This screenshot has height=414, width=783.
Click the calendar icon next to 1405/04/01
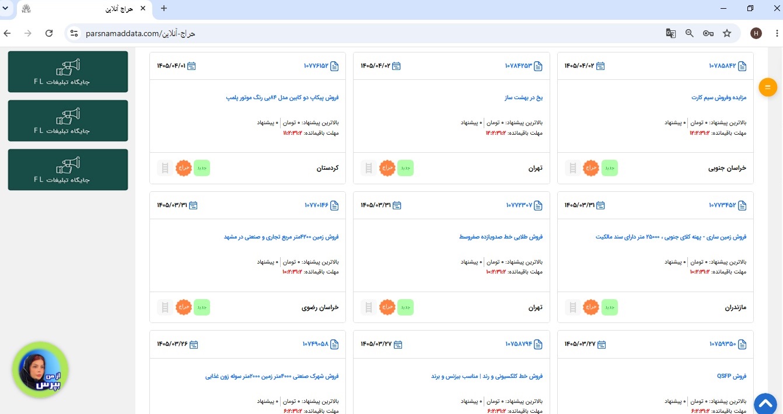(x=191, y=66)
